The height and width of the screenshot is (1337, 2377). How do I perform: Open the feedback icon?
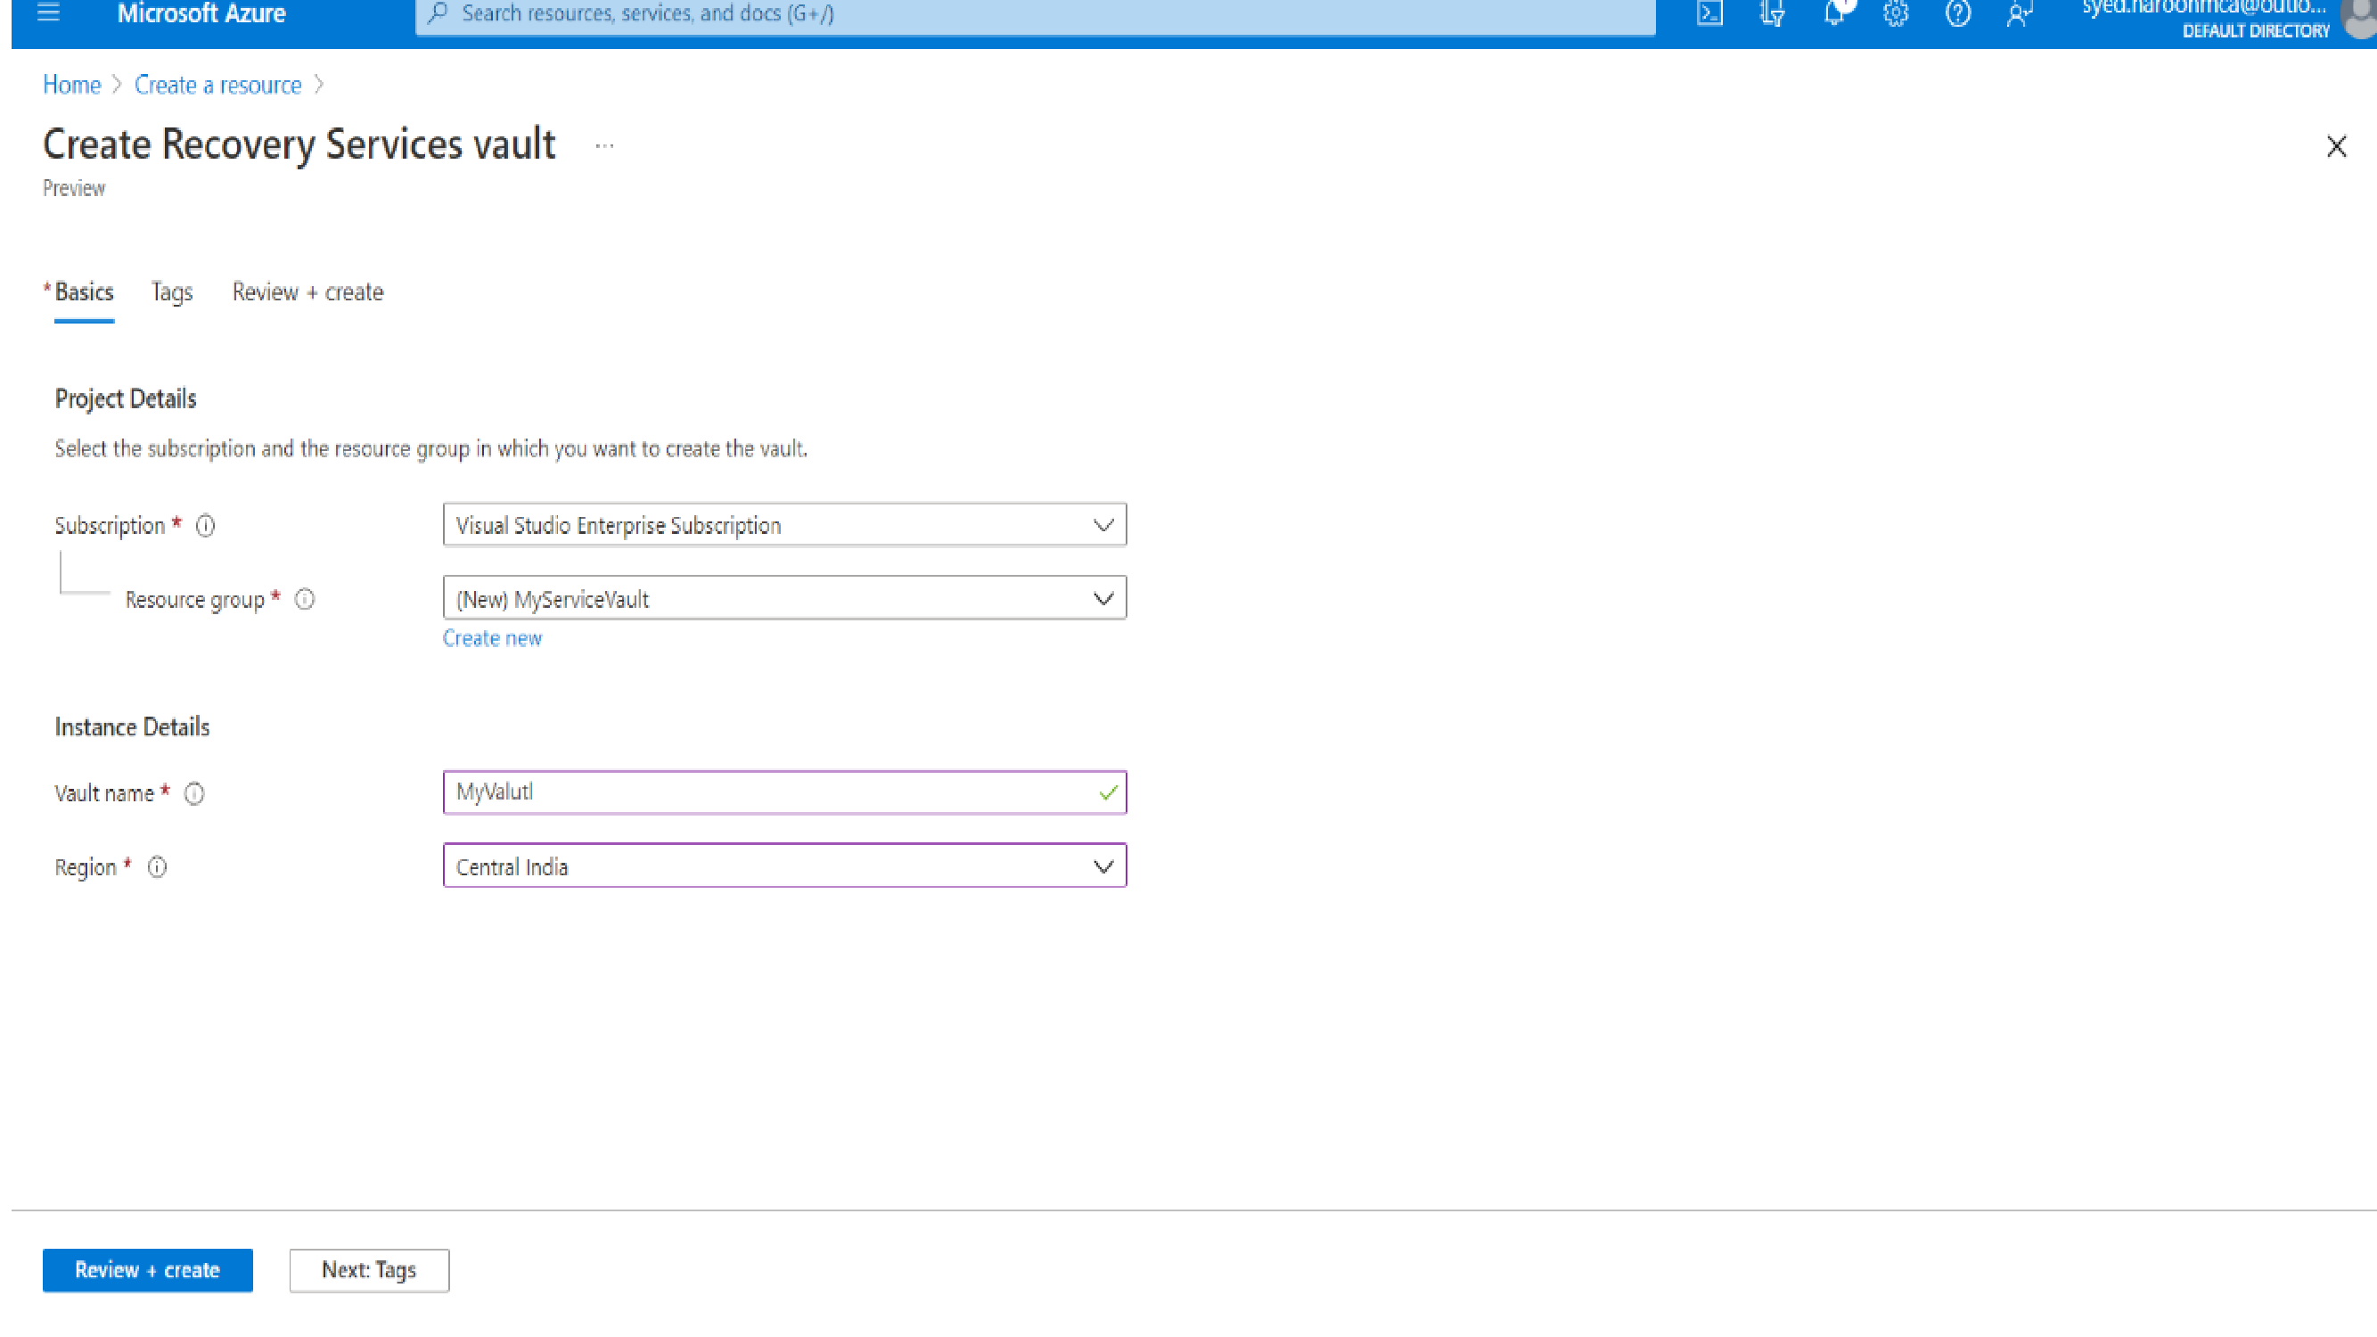[x=2019, y=12]
